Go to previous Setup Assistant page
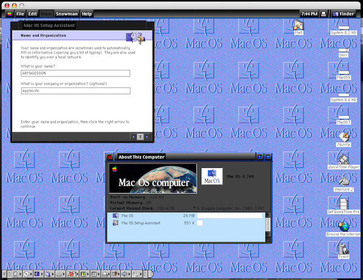 [134, 137]
